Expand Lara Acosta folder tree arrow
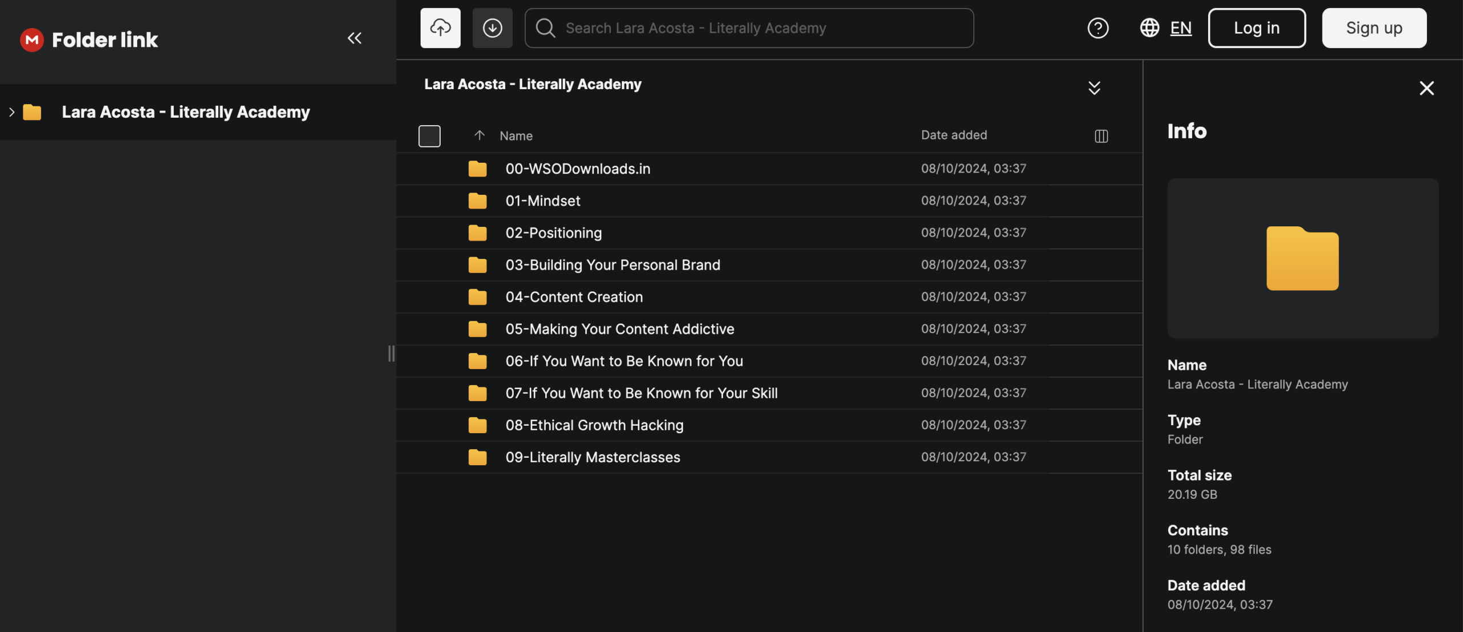This screenshot has height=632, width=1463. pos(11,112)
